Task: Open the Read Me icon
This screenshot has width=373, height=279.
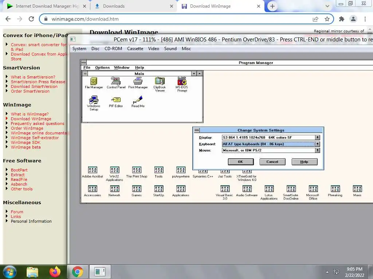Action: (x=138, y=102)
